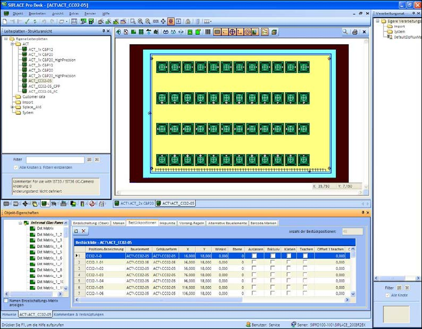Open Kommentare & Verknüpfungen bottom tab
The width and height of the screenshot is (422, 329).
78,314
